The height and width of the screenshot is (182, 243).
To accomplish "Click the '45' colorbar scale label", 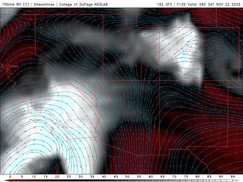I will pyautogui.click(x=115, y=177).
